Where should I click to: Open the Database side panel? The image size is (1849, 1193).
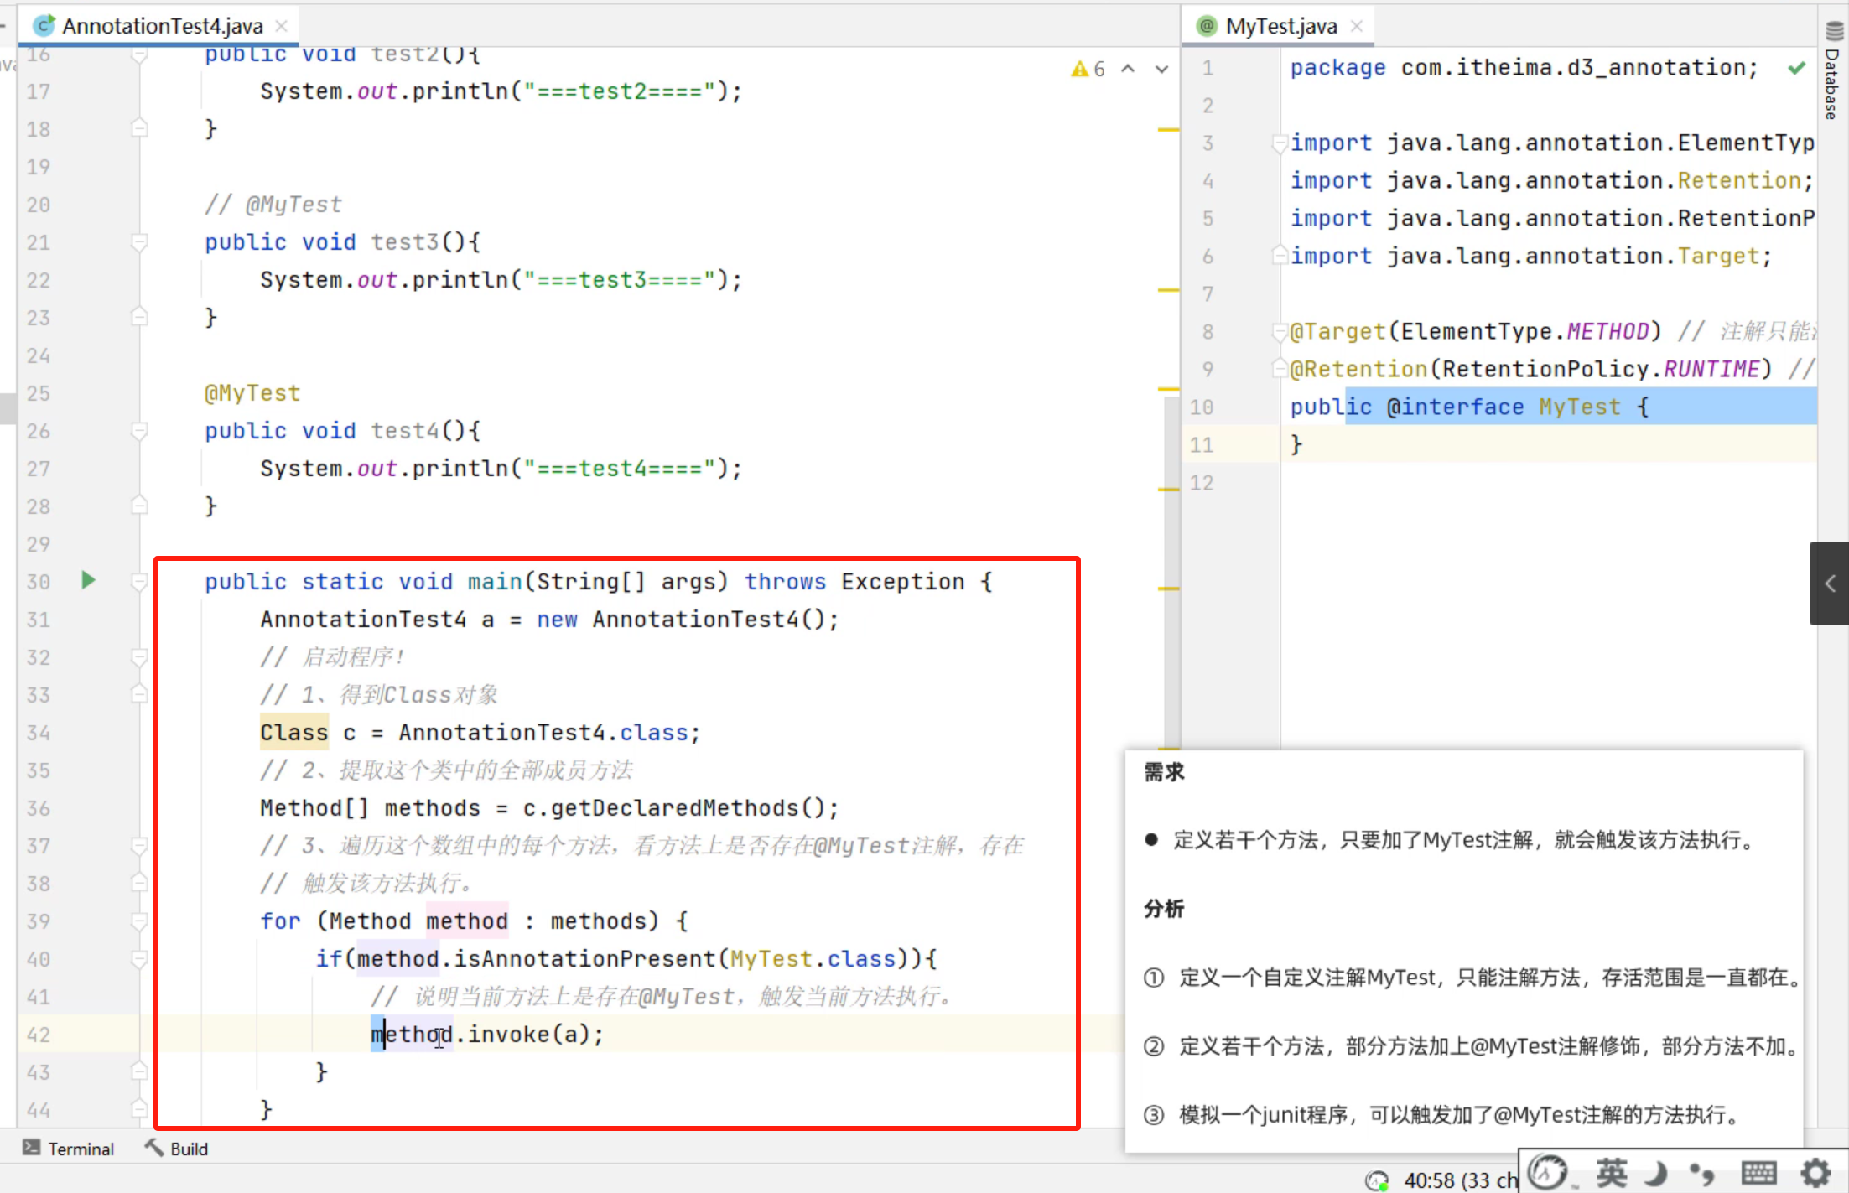tap(1833, 71)
